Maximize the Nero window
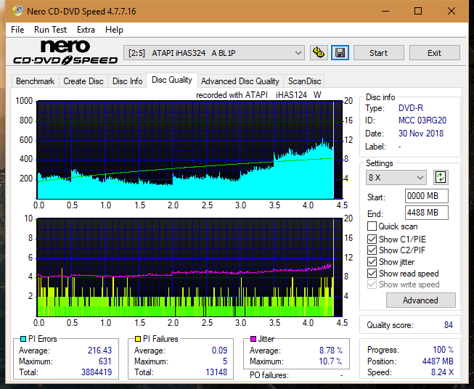Screen dimensions: 474x389 [418, 11]
